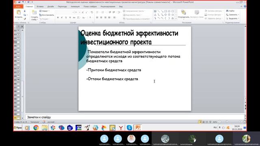Click the Создать слайд (New Slide) icon
This screenshot has width=260, height=146.
click(34, 13)
